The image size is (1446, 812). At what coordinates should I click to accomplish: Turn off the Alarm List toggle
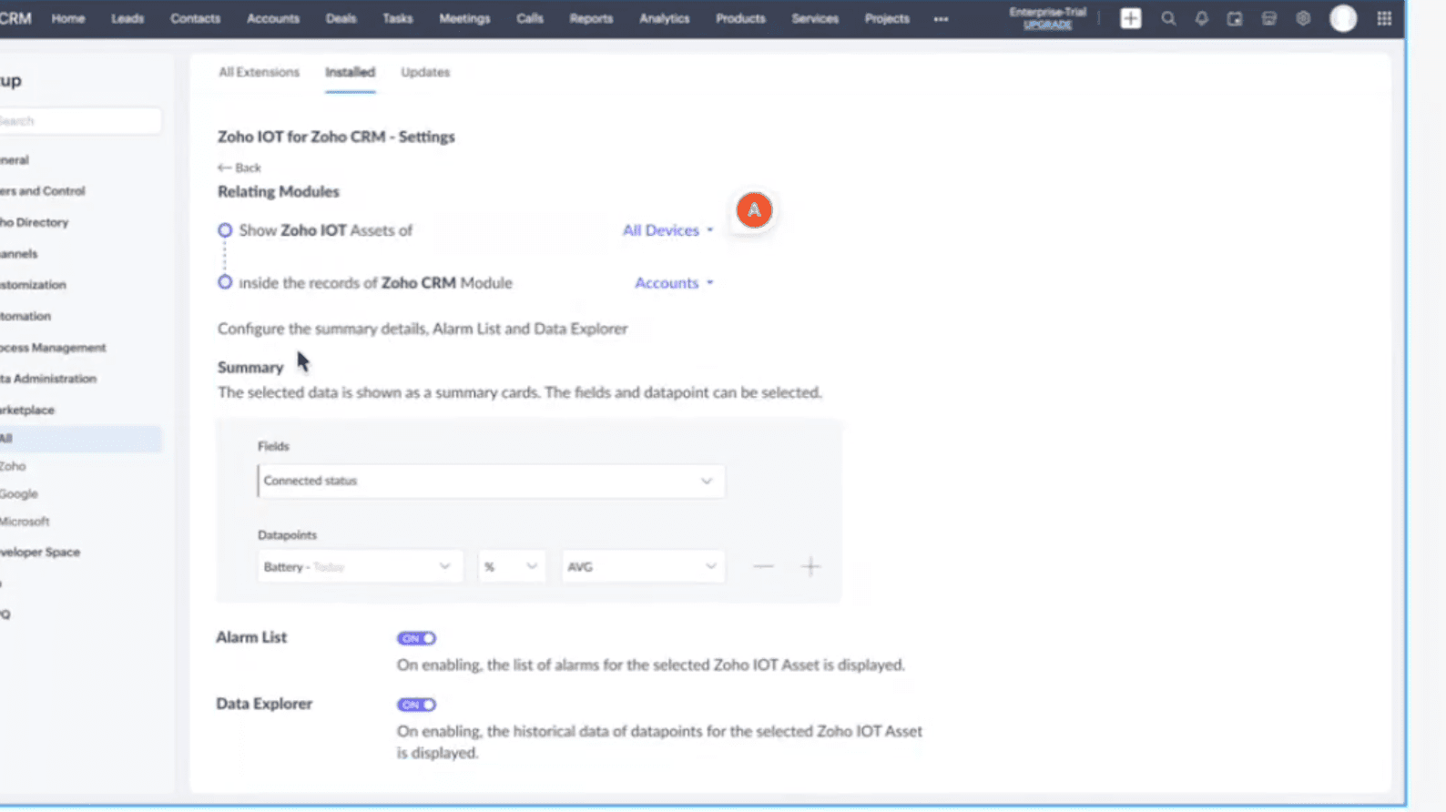(x=416, y=638)
